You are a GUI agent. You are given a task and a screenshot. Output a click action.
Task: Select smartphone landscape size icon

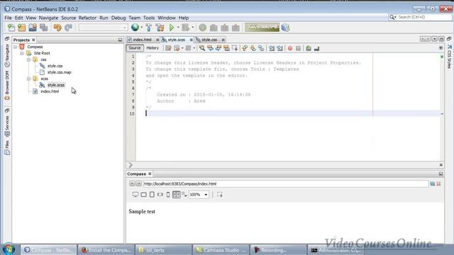point(160,195)
